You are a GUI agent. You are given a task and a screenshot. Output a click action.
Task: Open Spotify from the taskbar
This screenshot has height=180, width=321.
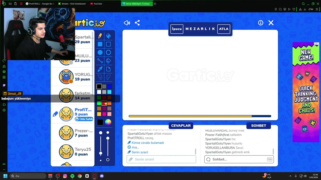(x=72, y=176)
